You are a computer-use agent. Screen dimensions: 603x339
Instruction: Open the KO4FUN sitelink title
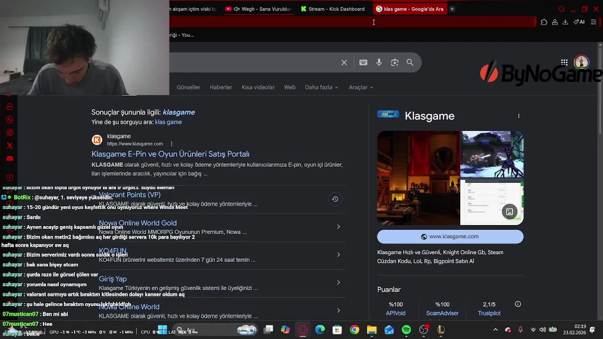pos(113,251)
